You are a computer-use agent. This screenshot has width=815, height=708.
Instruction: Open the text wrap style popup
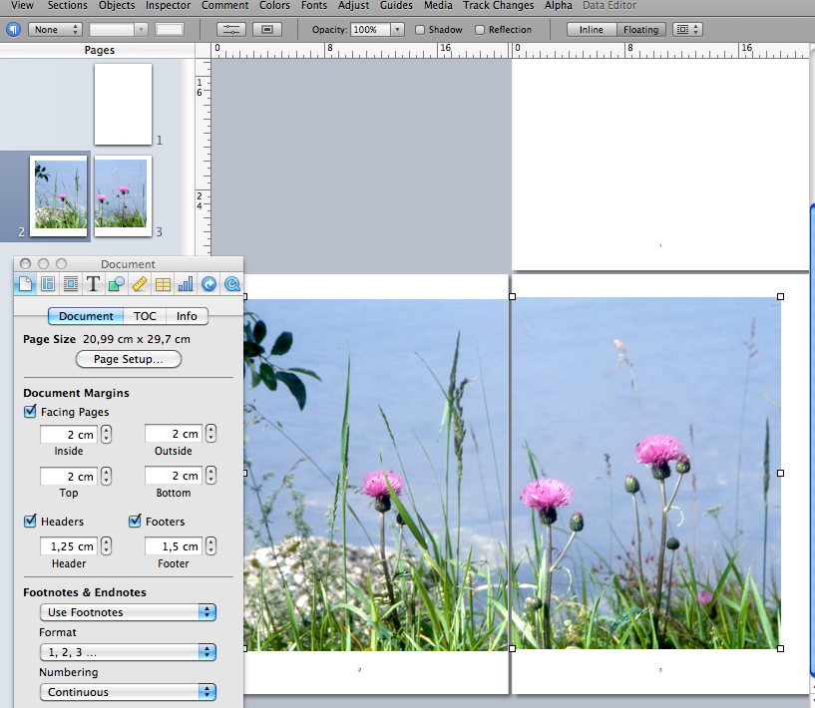click(x=687, y=30)
